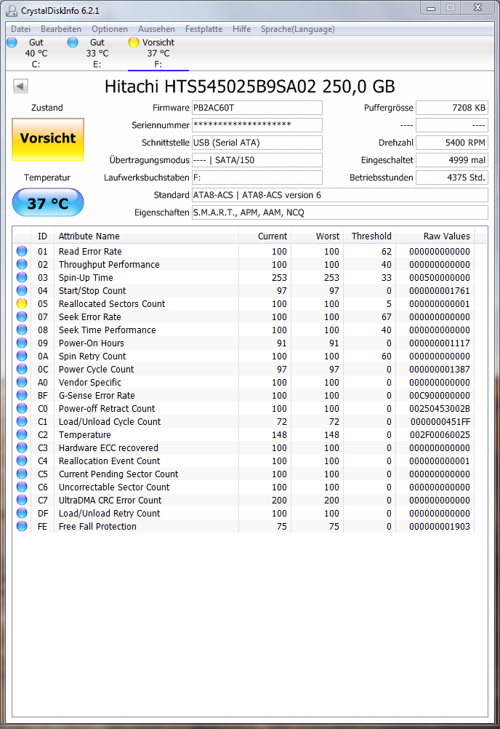Click the blue status icon for drive E:

coord(73,42)
